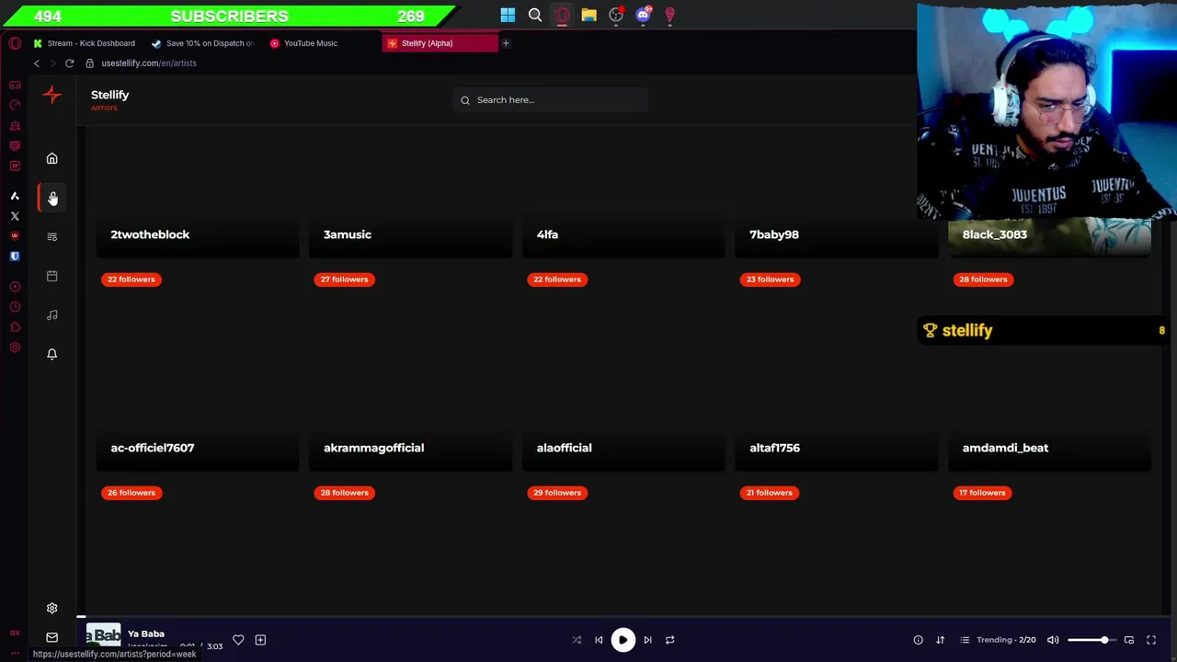Click 23 followers badge under 7baby98
The width and height of the screenshot is (1177, 662).
click(770, 280)
